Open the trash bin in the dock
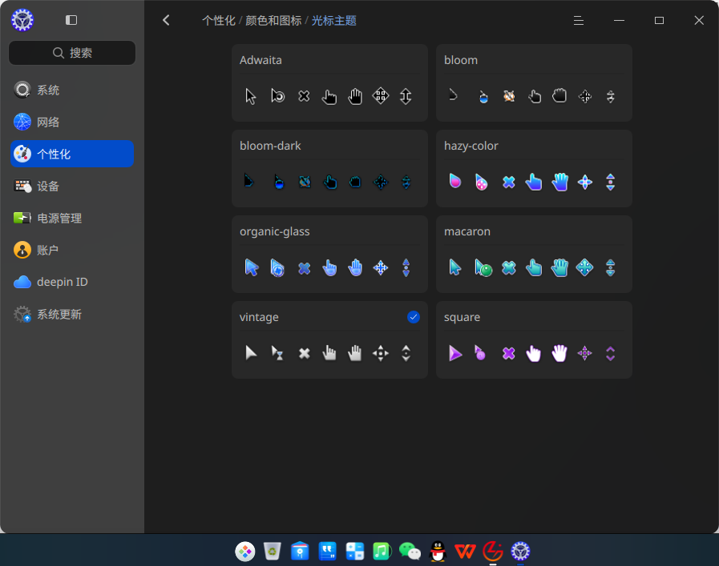Screen dimensions: 719x566 pyautogui.click(x=273, y=552)
